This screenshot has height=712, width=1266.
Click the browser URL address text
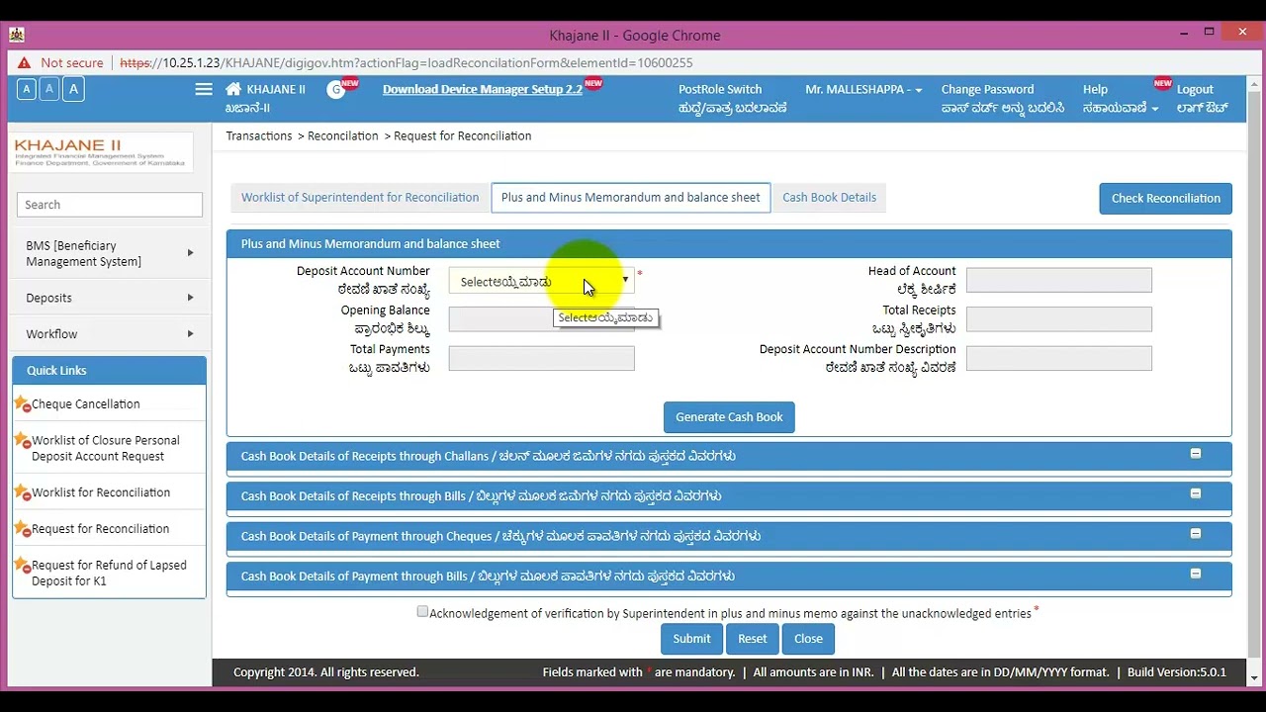tap(407, 62)
